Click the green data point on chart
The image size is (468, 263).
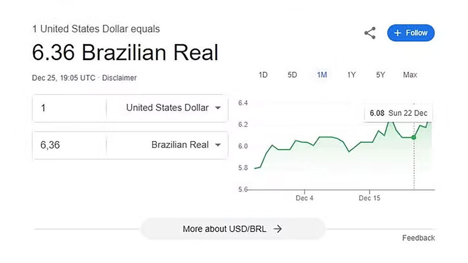414,137
